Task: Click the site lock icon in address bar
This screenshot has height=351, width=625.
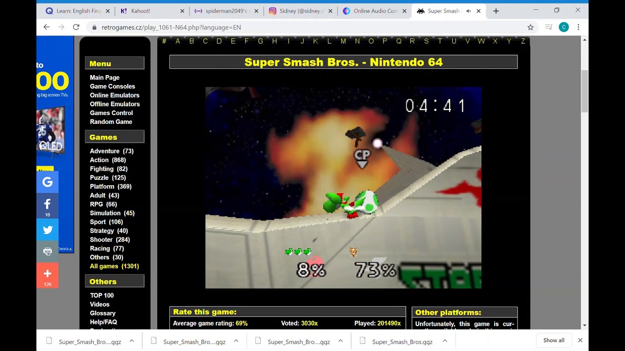Action: [94, 27]
